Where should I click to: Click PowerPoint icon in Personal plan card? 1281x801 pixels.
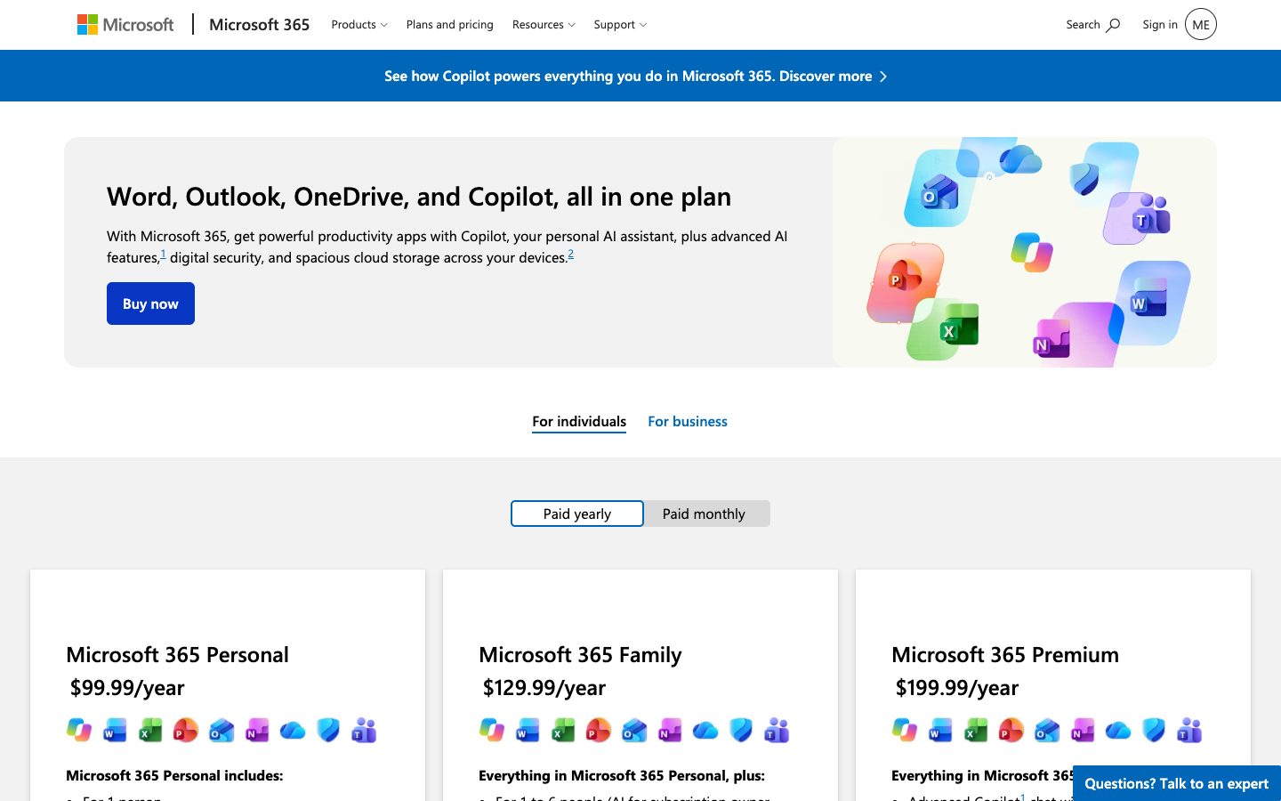pos(186,730)
